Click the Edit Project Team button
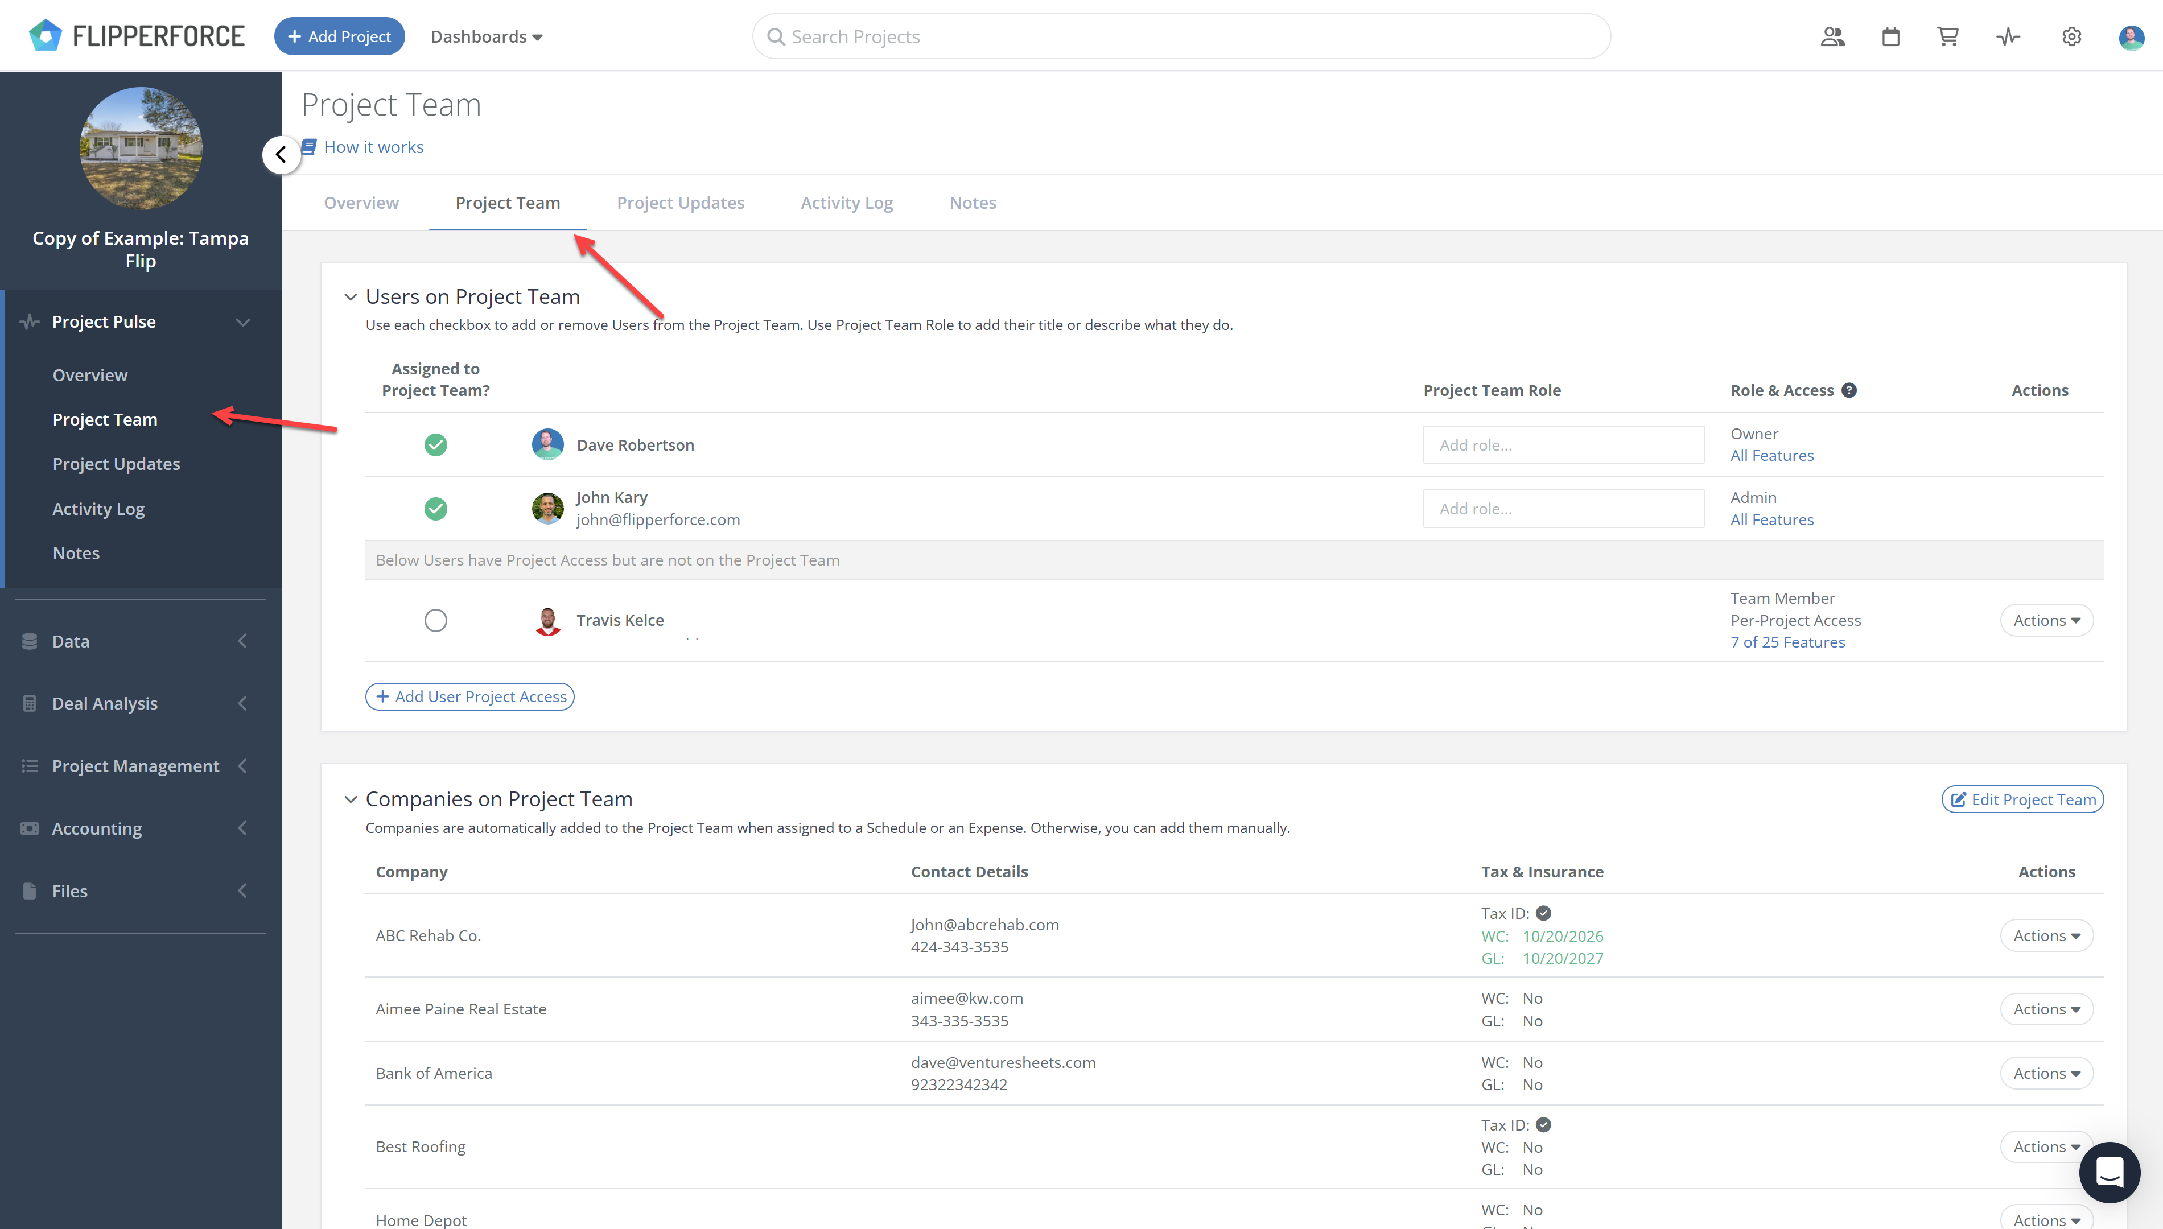This screenshot has height=1229, width=2163. pos(2022,799)
